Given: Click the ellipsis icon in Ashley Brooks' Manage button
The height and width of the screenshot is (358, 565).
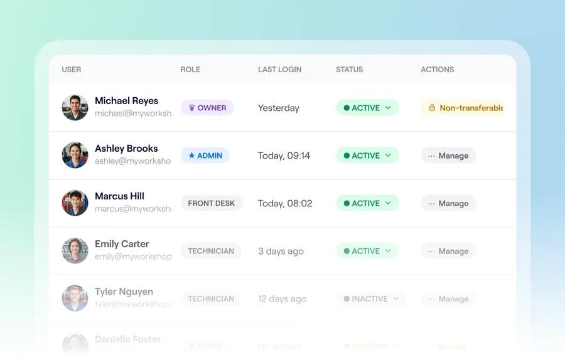Looking at the screenshot, I should point(431,155).
